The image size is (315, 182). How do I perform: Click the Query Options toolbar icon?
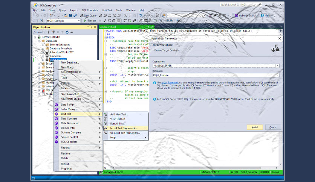[114, 20]
